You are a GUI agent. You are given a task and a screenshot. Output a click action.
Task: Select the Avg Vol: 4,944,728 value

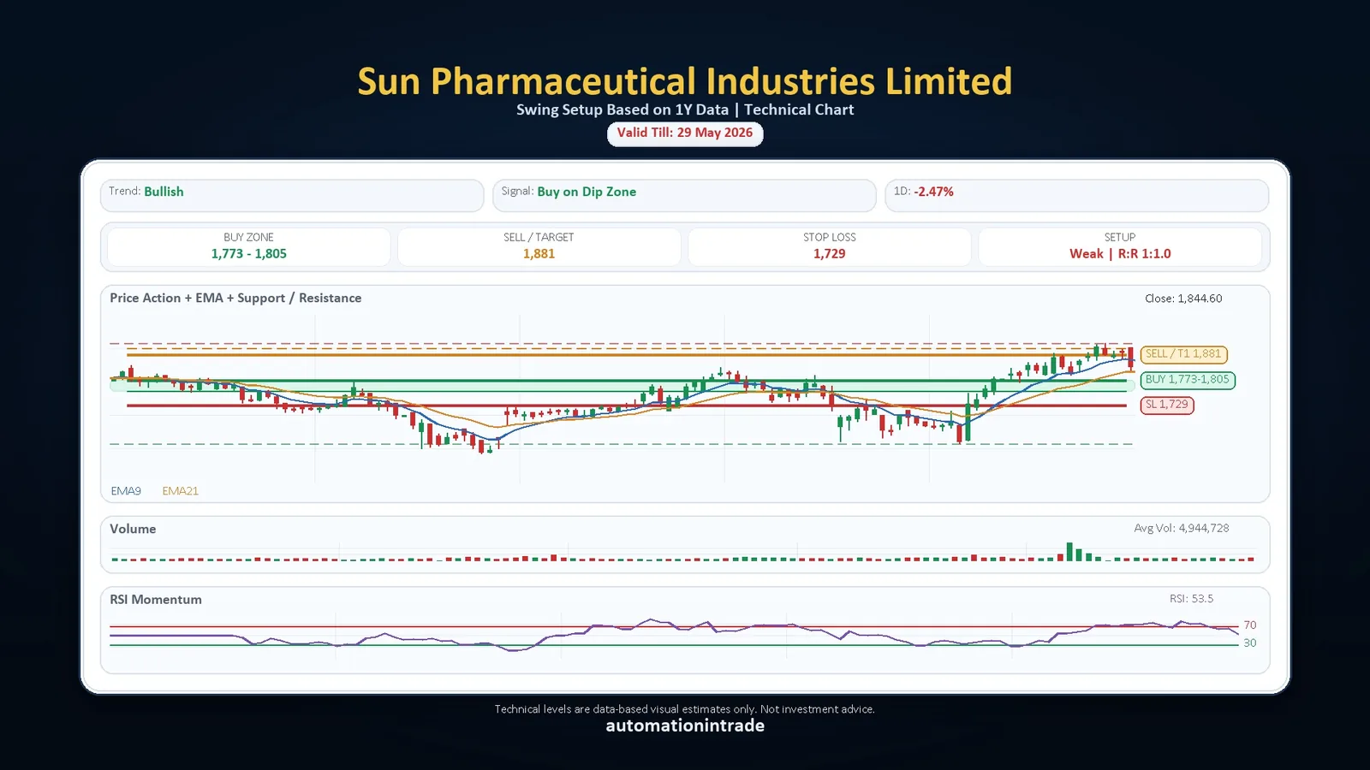[x=1182, y=529]
